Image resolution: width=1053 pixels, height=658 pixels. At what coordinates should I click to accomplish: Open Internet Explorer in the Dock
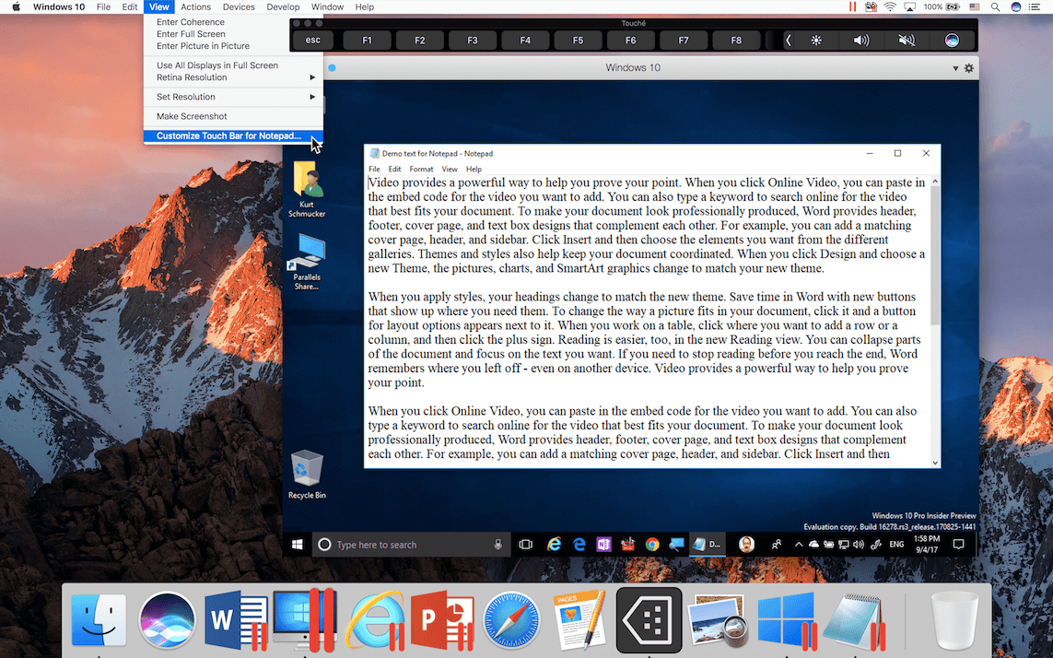(375, 619)
